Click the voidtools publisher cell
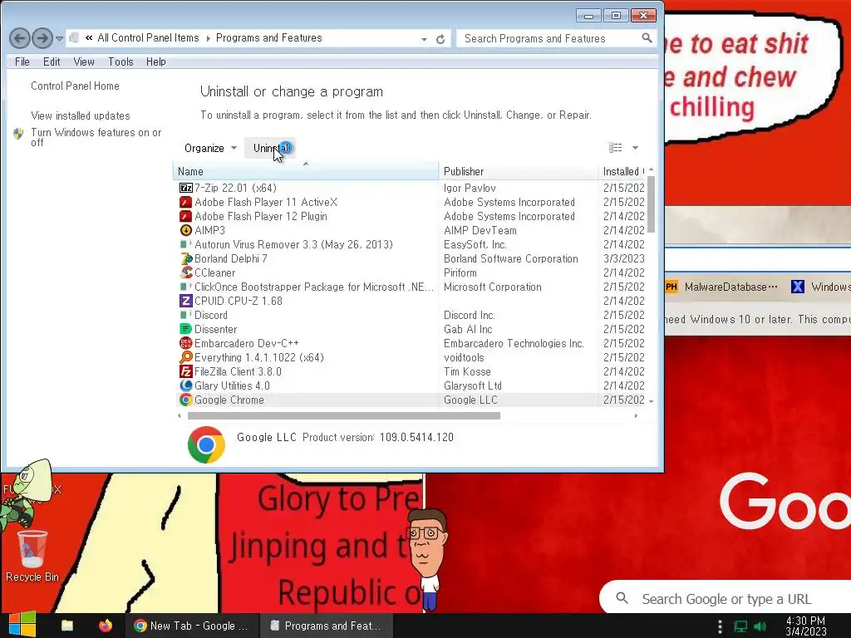Image resolution: width=851 pixels, height=638 pixels. click(x=464, y=357)
